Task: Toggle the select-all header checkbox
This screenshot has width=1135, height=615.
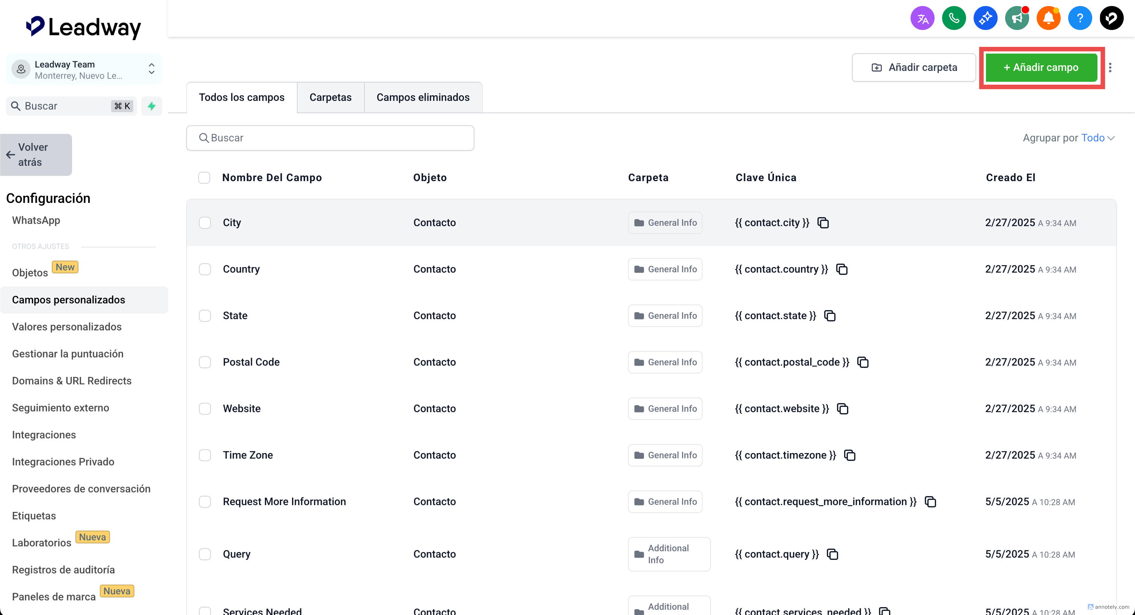Action: [204, 178]
